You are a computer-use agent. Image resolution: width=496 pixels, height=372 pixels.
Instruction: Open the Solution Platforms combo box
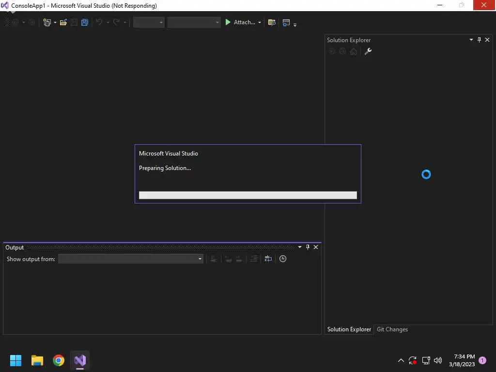[x=194, y=22]
